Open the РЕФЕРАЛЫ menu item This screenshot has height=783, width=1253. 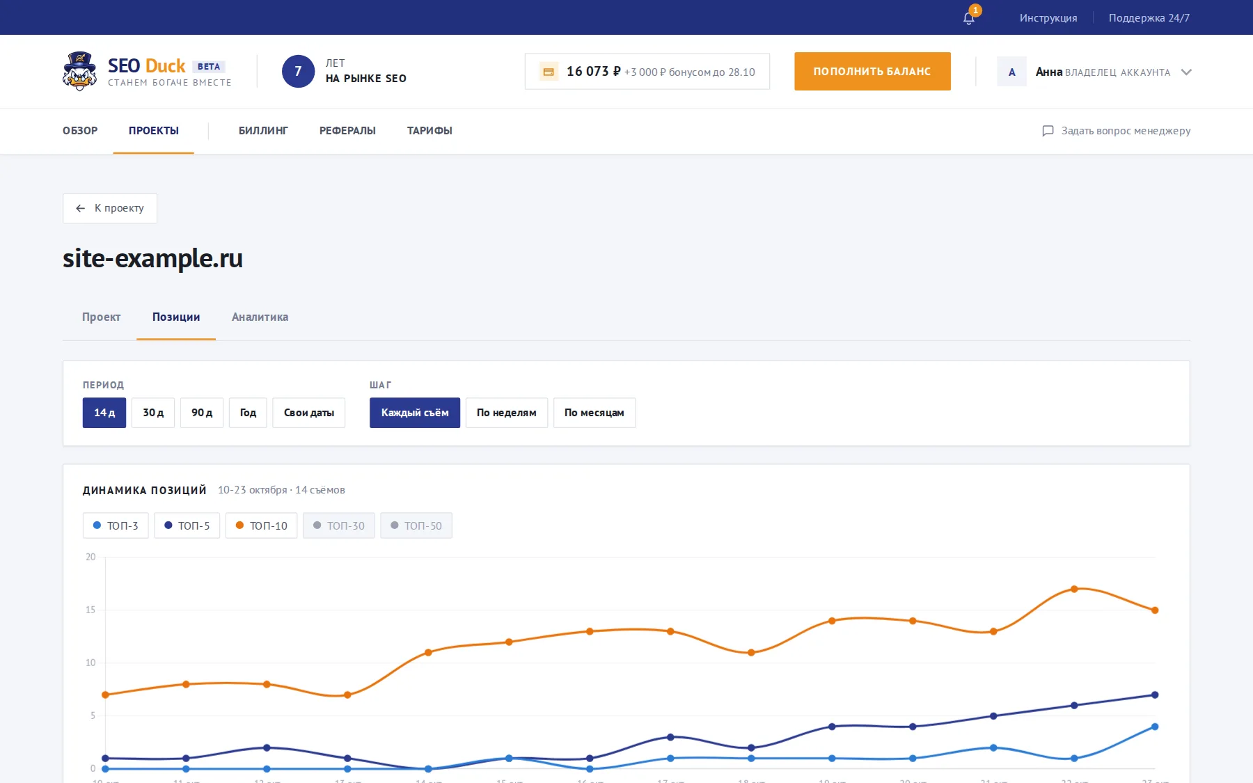click(347, 131)
